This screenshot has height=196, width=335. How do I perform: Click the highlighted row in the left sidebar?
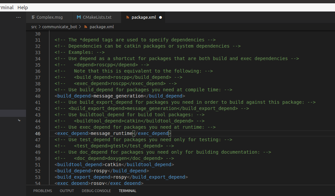(13, 113)
